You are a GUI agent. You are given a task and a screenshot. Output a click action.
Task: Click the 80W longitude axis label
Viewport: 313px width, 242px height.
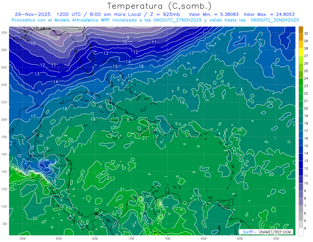pyautogui.click(x=95, y=239)
